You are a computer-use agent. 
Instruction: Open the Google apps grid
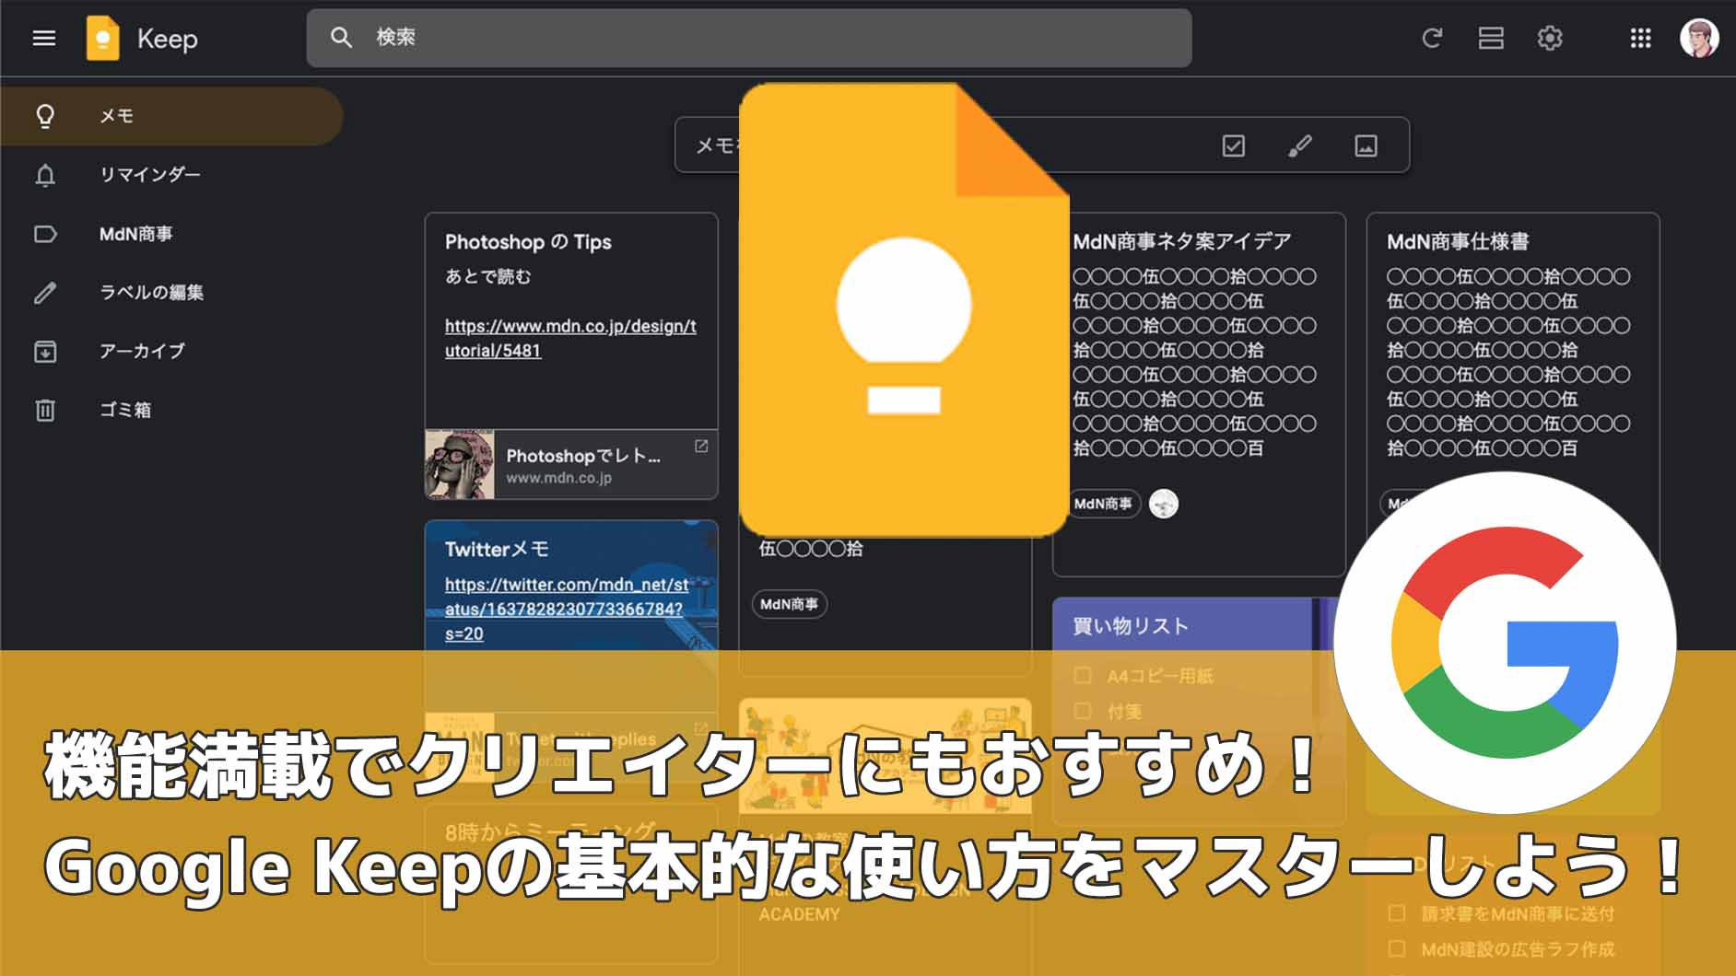tap(1640, 38)
